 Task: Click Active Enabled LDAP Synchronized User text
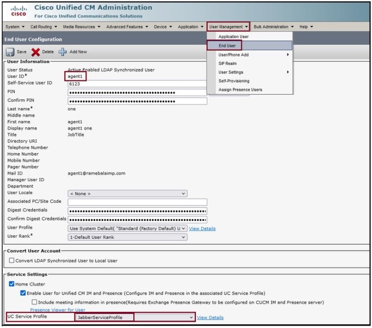click(x=111, y=70)
